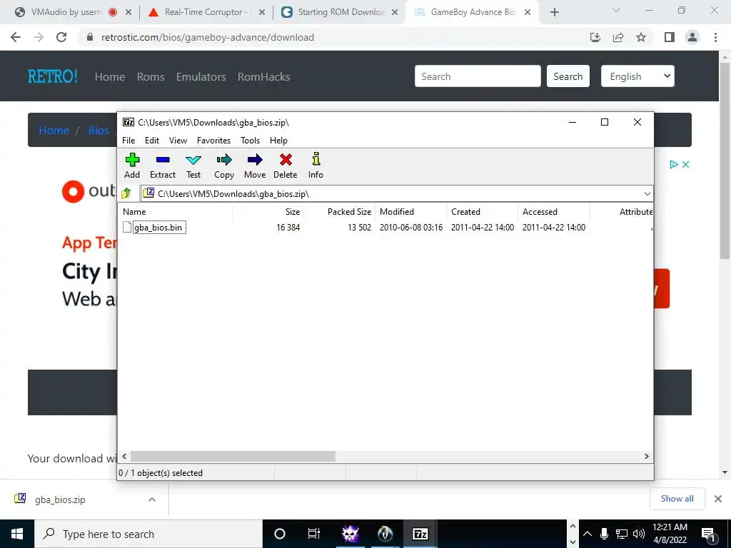Click the Copy toolbar icon
Viewport: 731px width, 548px height.
tap(224, 166)
